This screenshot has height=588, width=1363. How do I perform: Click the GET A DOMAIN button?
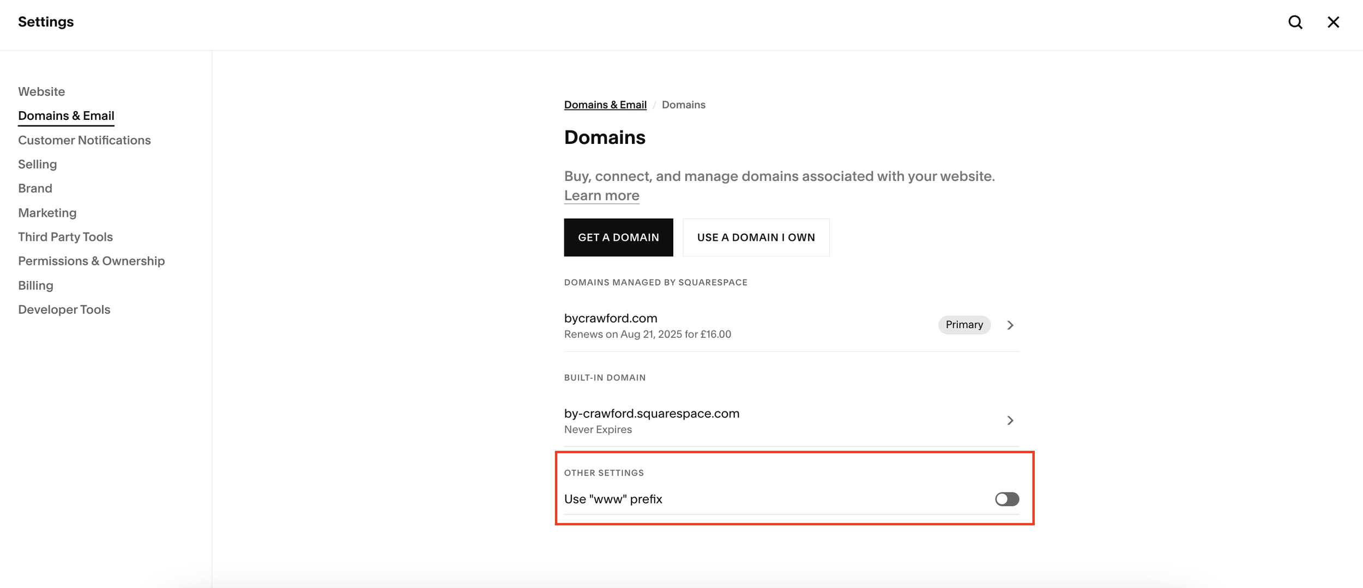point(618,238)
